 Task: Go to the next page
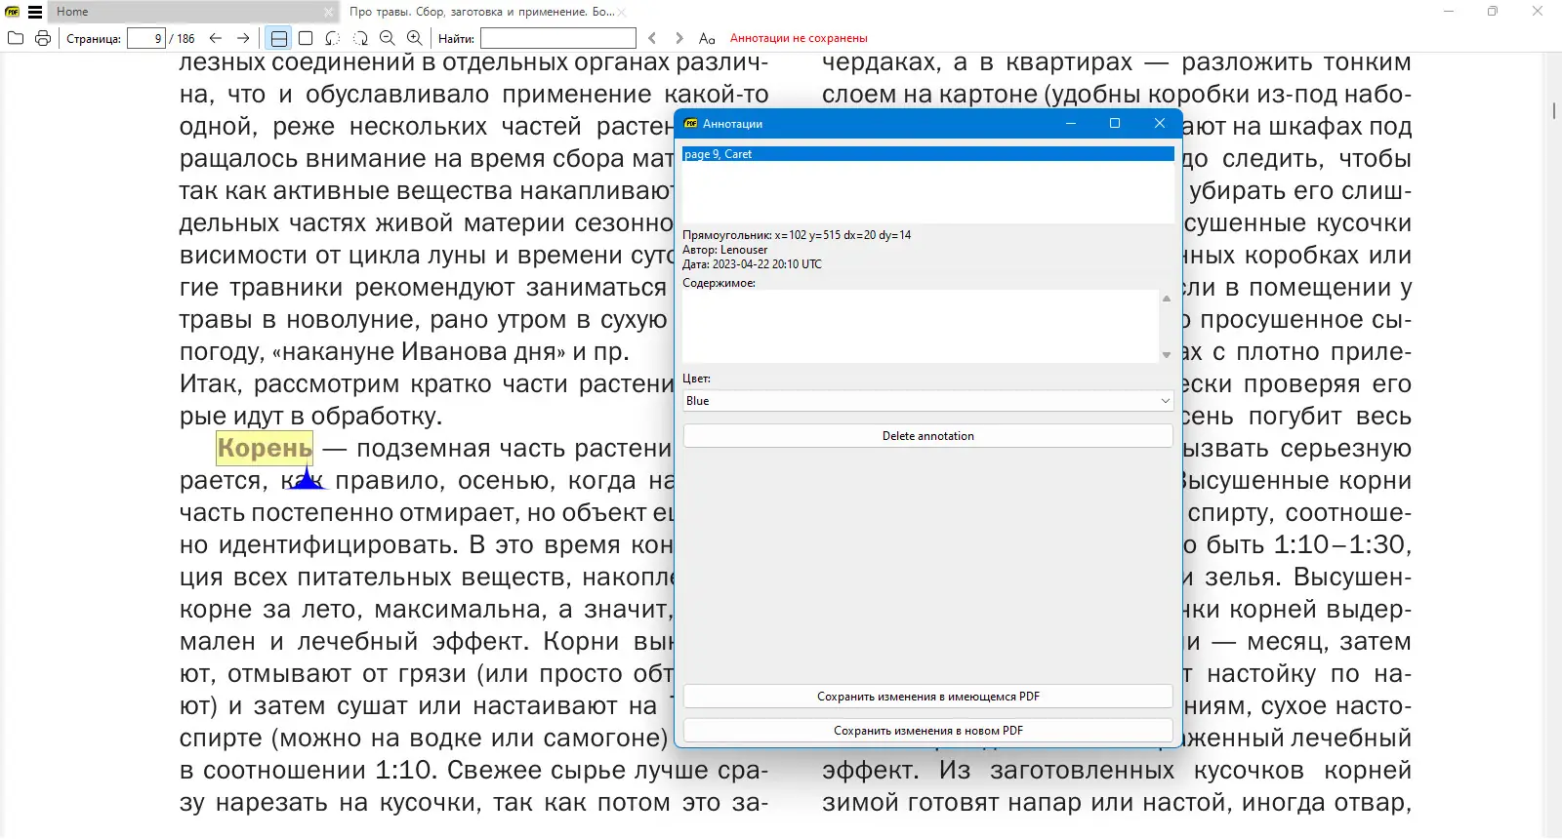pyautogui.click(x=243, y=38)
